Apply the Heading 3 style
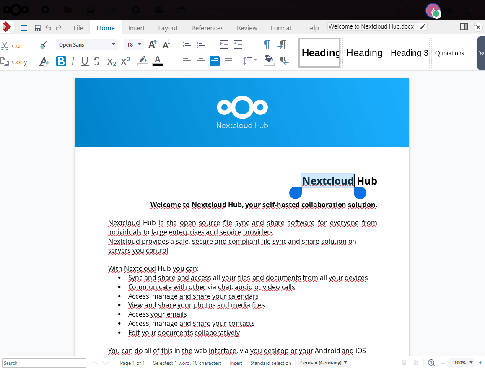This screenshot has width=485, height=369. click(x=409, y=53)
